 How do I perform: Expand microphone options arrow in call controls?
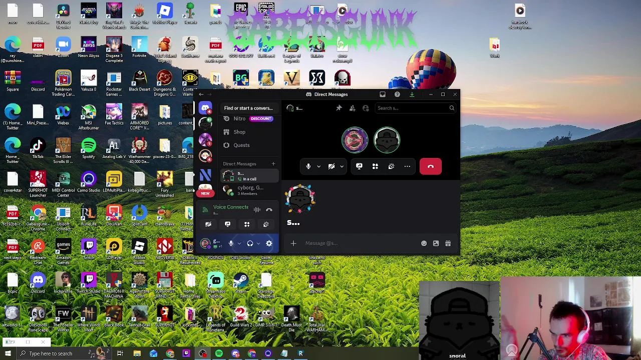click(318, 166)
